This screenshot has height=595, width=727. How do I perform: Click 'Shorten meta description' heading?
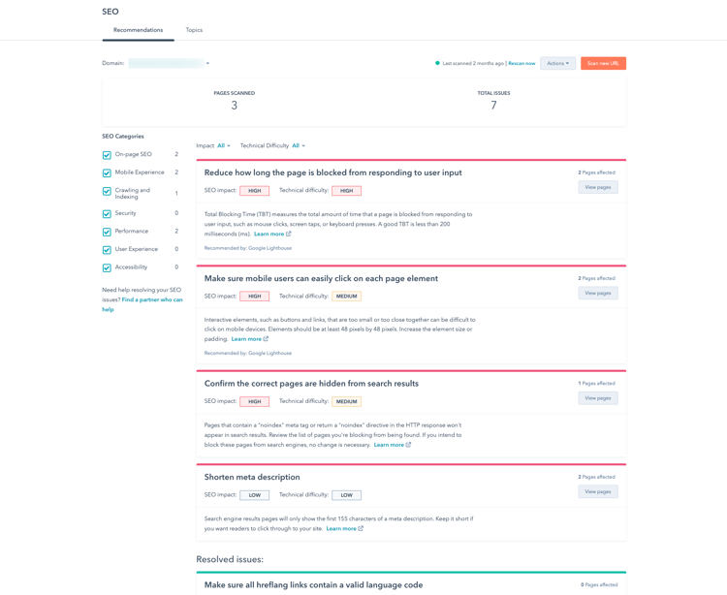click(x=252, y=478)
